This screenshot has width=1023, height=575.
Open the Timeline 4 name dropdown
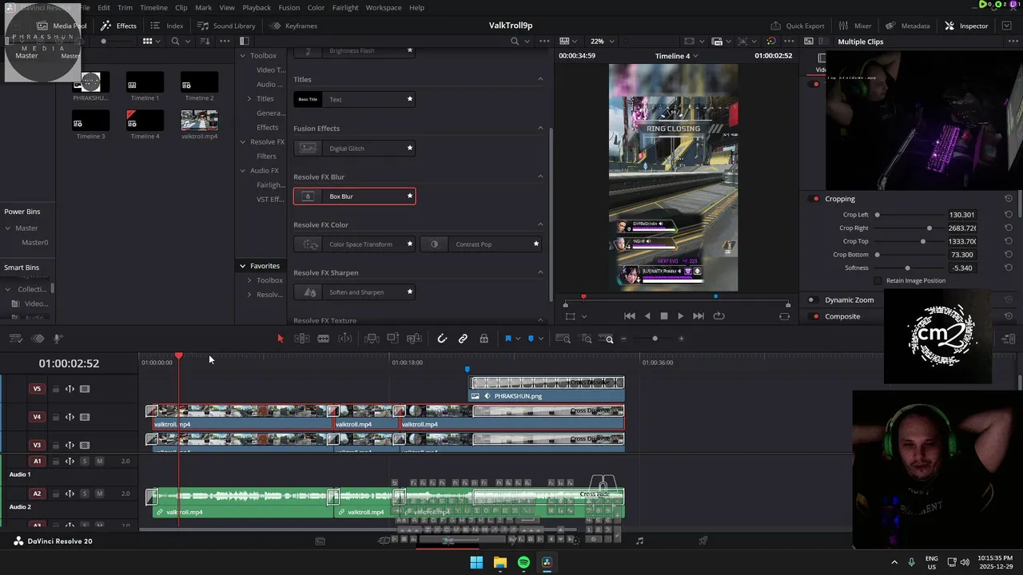point(677,56)
